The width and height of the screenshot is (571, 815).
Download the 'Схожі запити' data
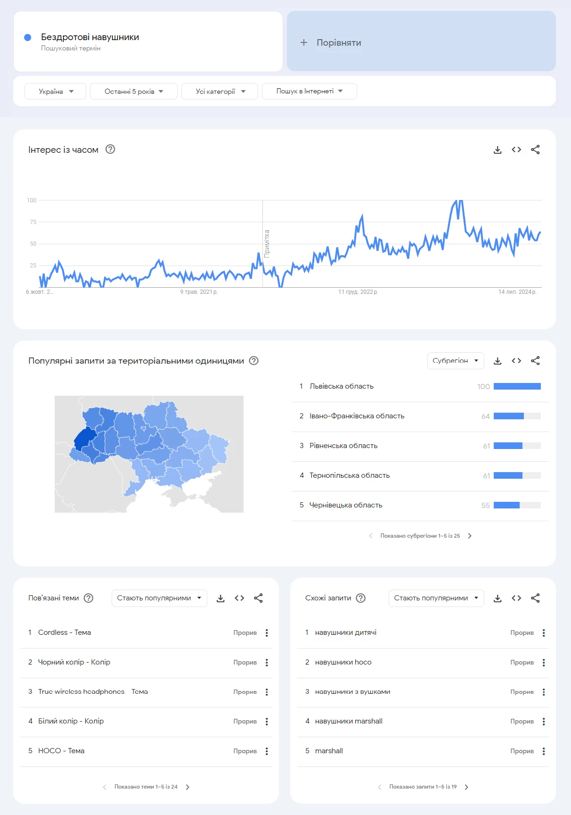click(x=497, y=598)
